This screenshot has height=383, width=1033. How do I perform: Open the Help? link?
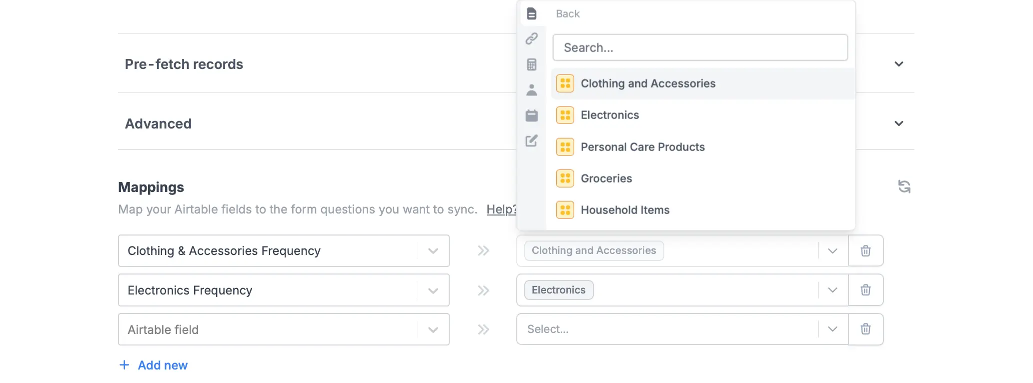tap(501, 209)
